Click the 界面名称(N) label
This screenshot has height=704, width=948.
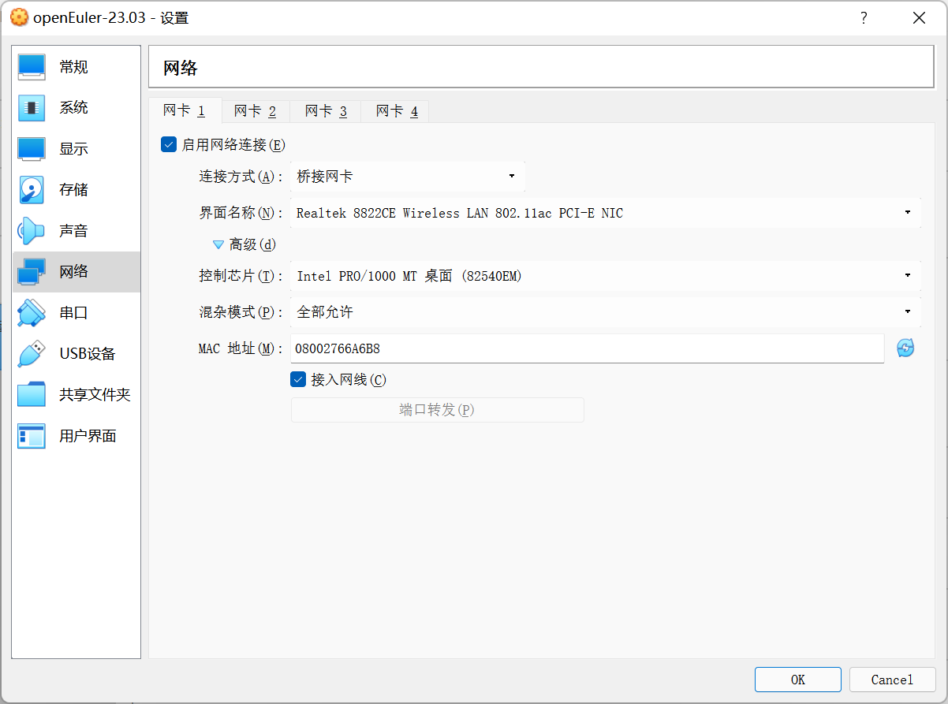(241, 213)
